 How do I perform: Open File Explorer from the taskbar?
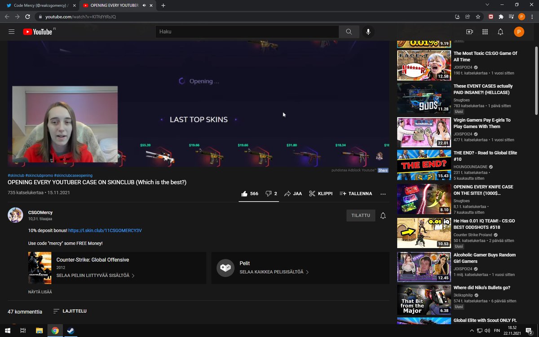pyautogui.click(x=39, y=331)
